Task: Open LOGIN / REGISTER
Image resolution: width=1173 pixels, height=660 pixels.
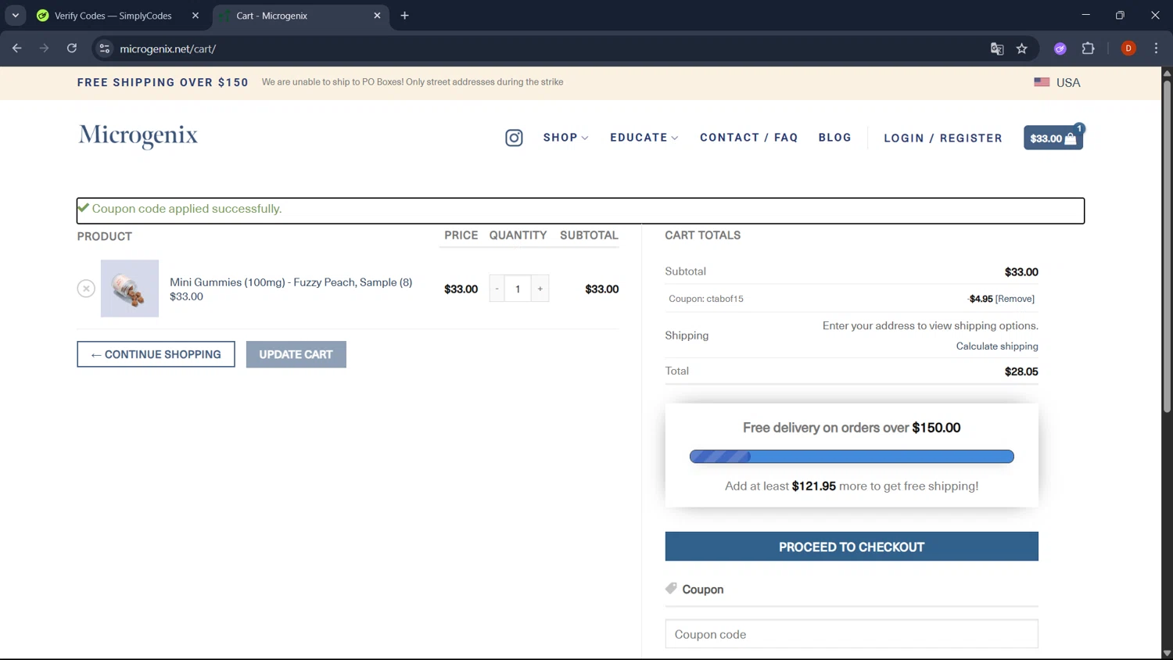Action: tap(942, 138)
